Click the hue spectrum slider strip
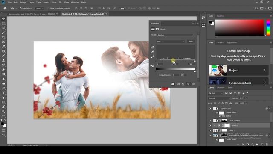This screenshot has width=273, height=154. click(268, 27)
